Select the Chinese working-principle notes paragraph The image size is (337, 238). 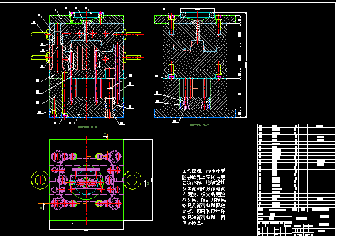coord(204,197)
